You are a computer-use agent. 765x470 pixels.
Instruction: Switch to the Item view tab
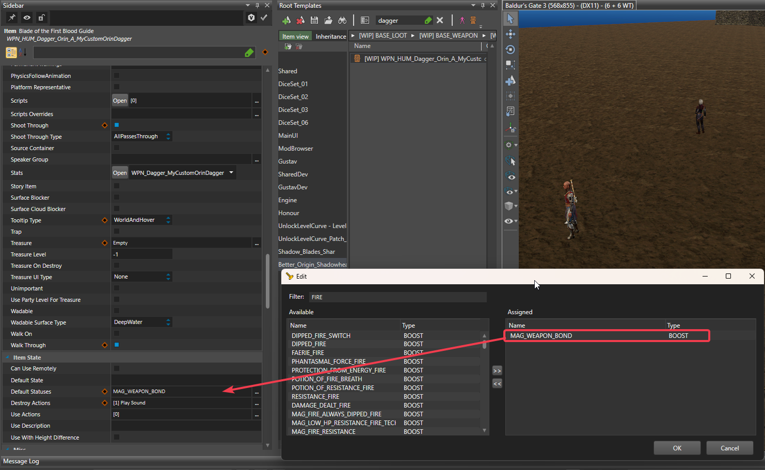295,37
